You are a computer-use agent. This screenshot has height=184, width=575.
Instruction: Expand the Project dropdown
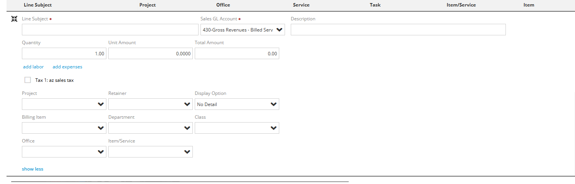(64, 104)
